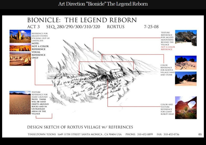Click the 'sand drifts around rocks' note

40,107
